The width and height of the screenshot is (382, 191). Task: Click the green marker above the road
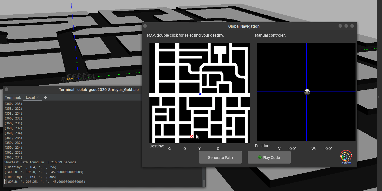pos(77,63)
